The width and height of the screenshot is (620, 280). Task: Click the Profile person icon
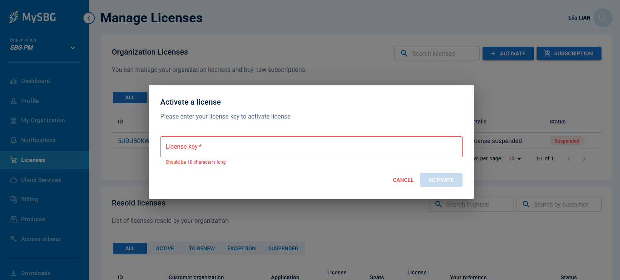[x=14, y=101]
